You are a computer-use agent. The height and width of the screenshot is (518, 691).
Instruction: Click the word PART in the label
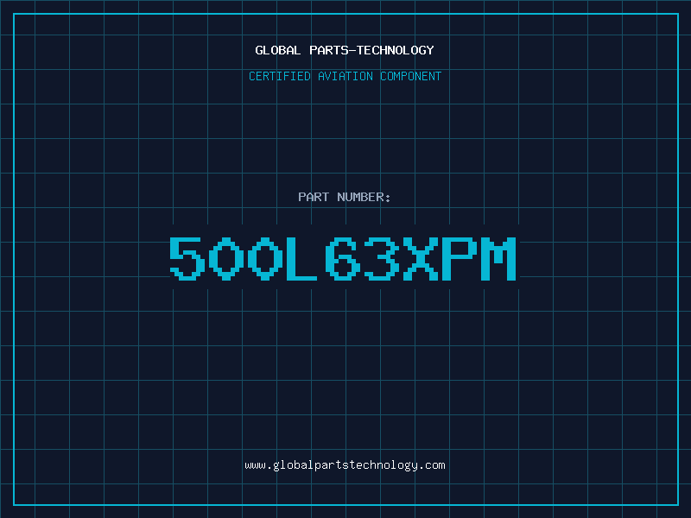coord(314,197)
